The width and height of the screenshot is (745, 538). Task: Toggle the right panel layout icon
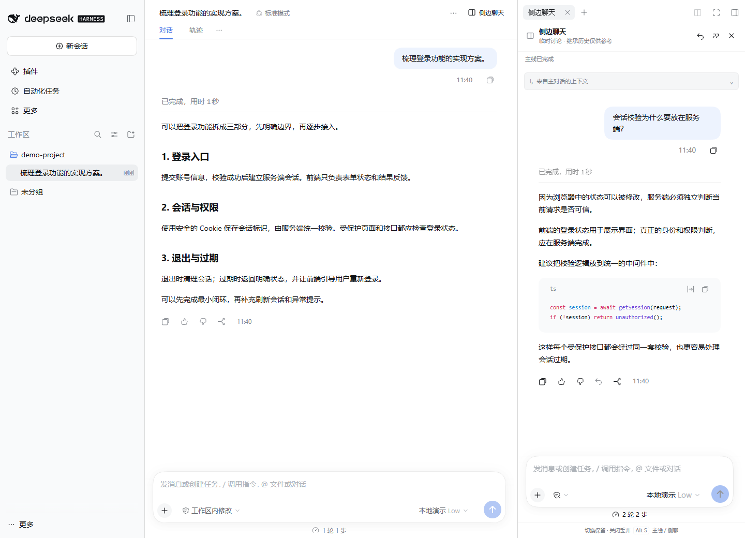pos(735,12)
